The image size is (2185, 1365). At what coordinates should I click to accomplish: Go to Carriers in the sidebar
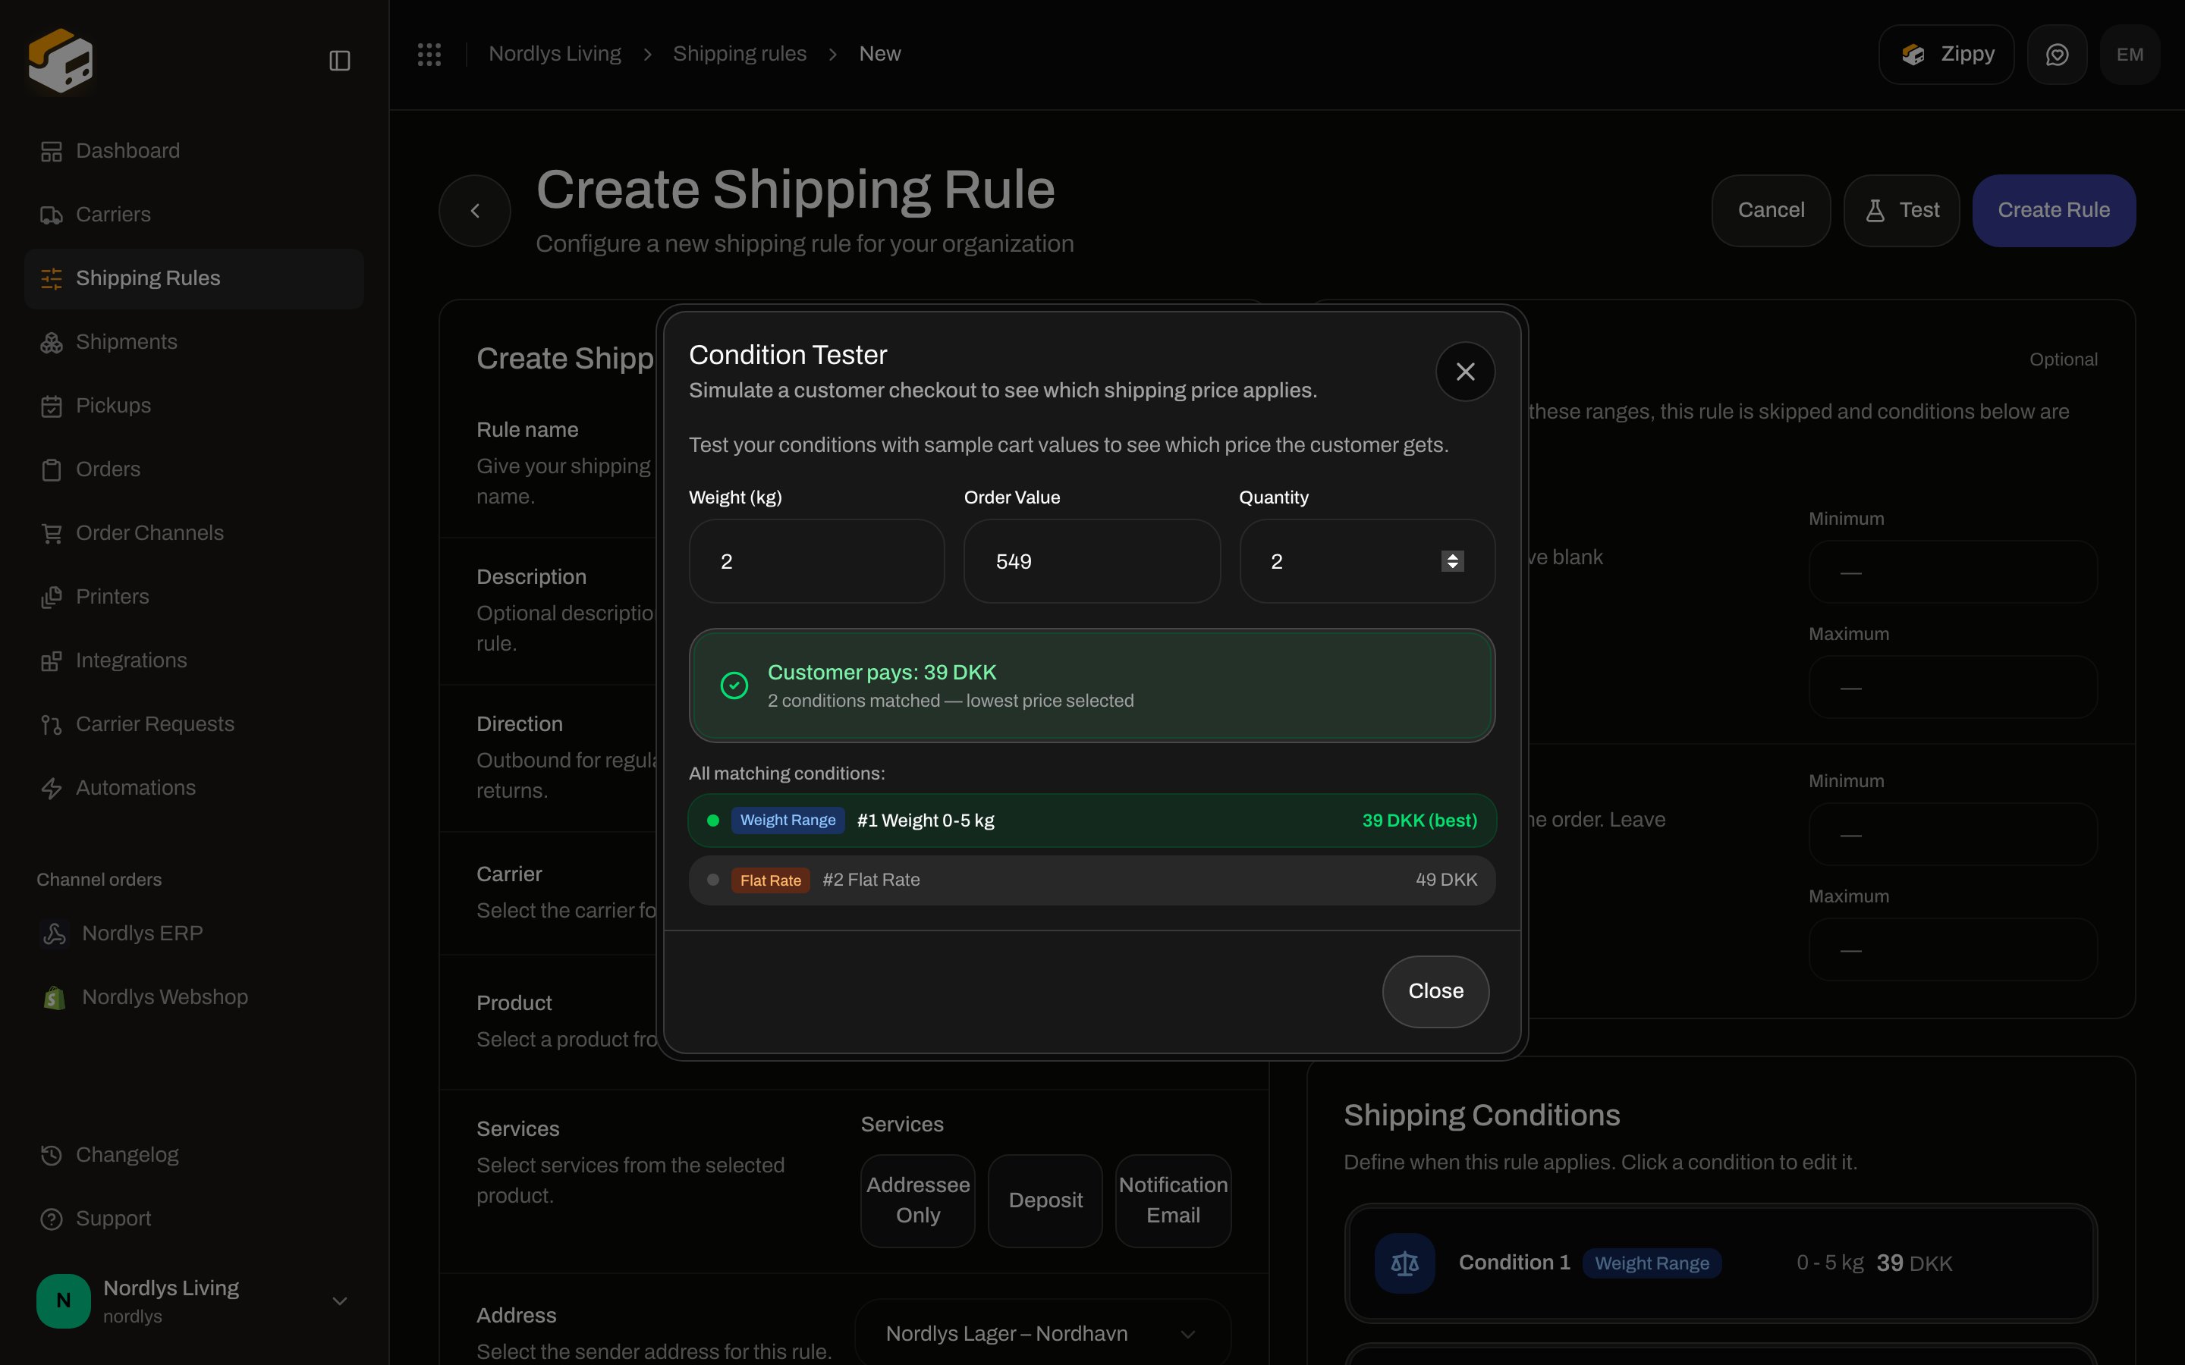194,215
